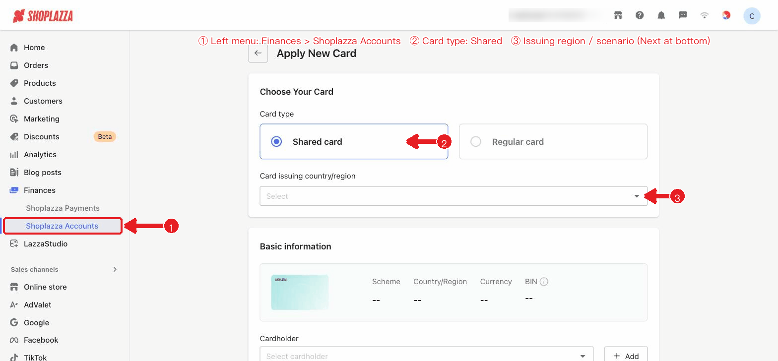Click the Card type label
The image size is (778, 361).
[277, 114]
